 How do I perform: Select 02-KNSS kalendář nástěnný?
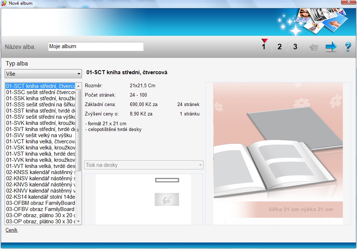(41, 172)
